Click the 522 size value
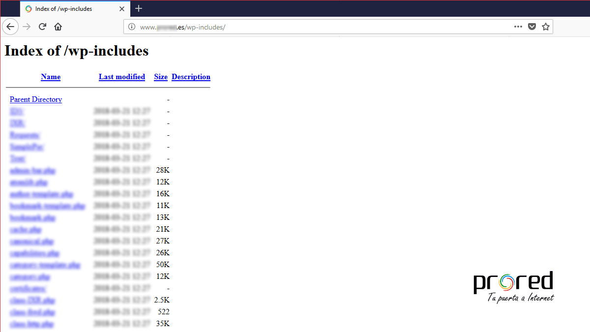 click(164, 312)
